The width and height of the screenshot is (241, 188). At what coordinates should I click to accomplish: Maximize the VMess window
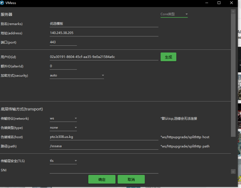pyautogui.click(x=219, y=3)
